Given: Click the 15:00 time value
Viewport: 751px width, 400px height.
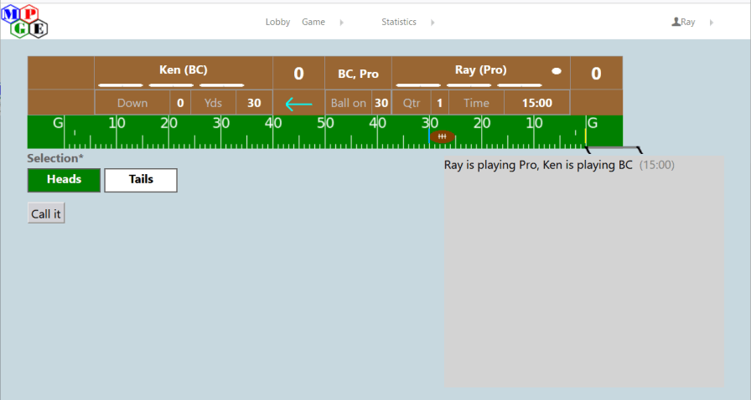Looking at the screenshot, I should tap(537, 103).
